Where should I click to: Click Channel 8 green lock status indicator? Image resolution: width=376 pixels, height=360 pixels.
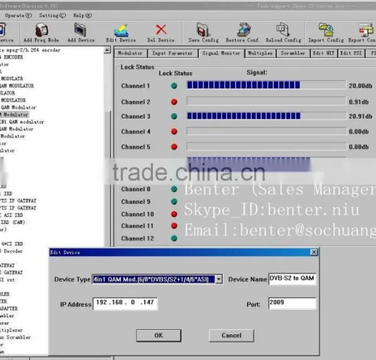(x=174, y=189)
